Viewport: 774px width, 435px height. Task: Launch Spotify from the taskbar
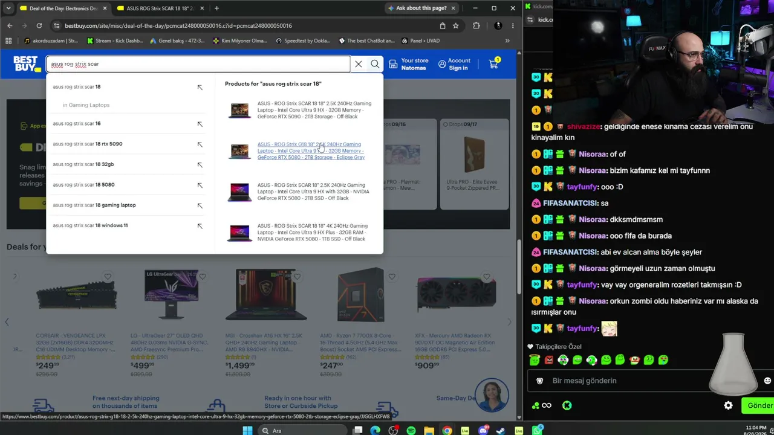pyautogui.click(x=411, y=430)
